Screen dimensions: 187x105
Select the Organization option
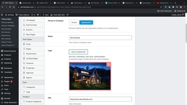coord(86,22)
